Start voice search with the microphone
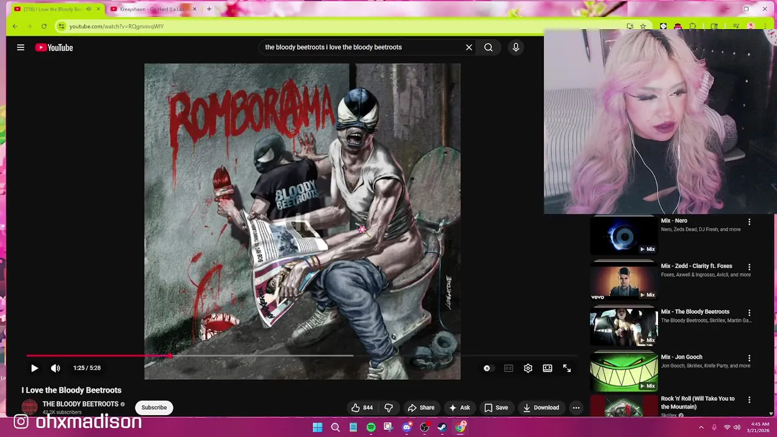Screen dimensions: 777x437 [x=516, y=47]
